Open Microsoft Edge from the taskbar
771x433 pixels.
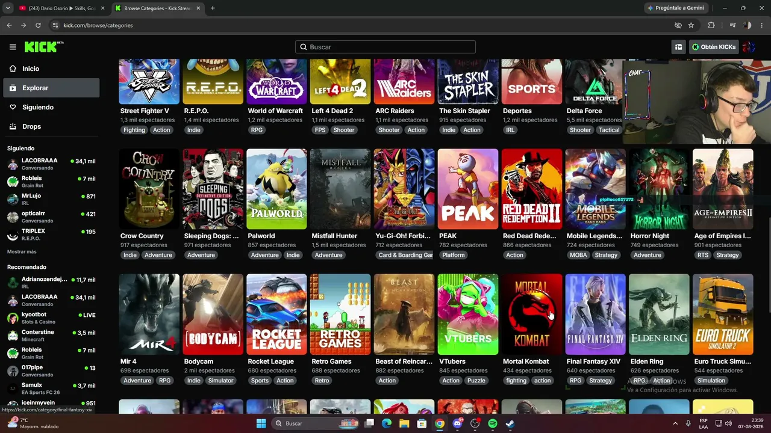pos(387,423)
